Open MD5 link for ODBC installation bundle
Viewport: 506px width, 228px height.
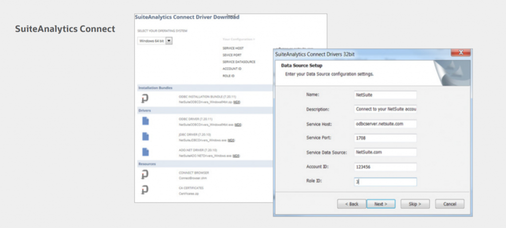coord(237,102)
